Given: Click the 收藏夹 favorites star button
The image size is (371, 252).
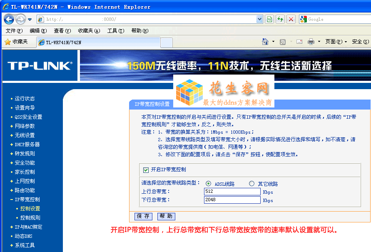Looking at the screenshot, I should (16, 42).
